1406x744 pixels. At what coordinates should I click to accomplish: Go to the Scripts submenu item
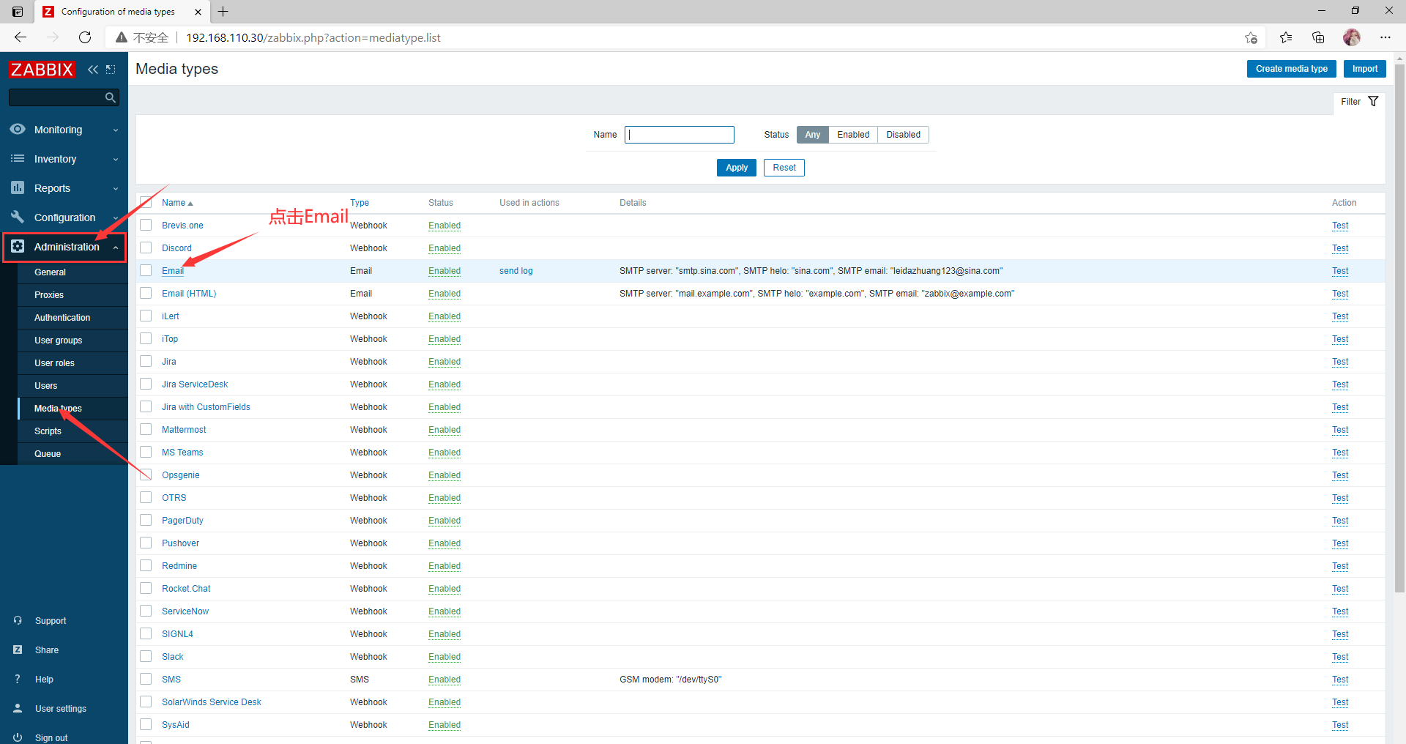48,431
